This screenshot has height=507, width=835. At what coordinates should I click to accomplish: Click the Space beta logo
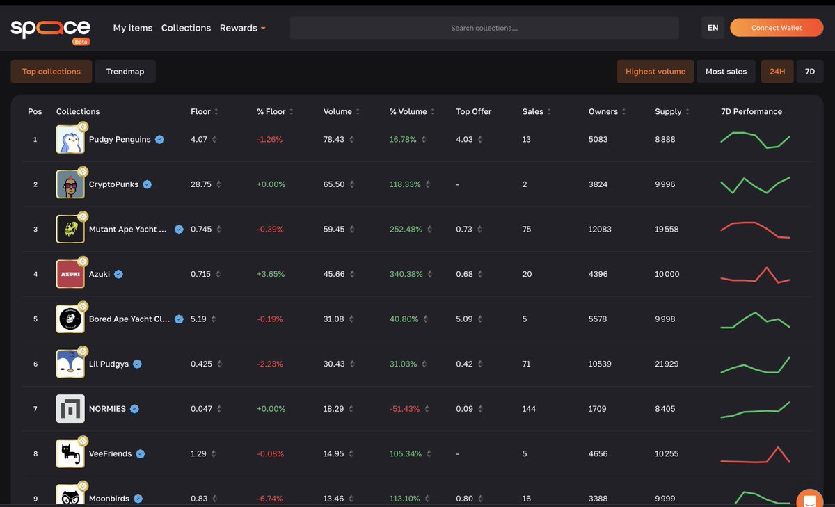pos(50,30)
